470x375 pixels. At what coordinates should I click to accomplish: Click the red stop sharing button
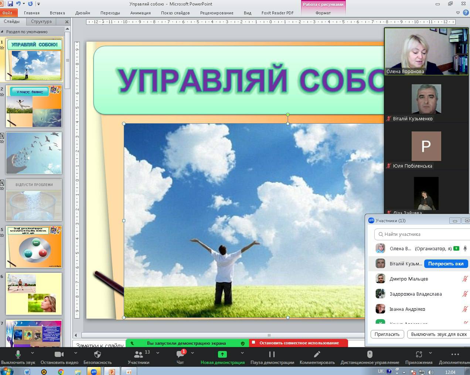coord(299,343)
